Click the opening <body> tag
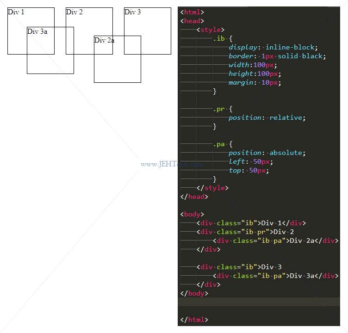The height and width of the screenshot is (333, 348). point(192,214)
